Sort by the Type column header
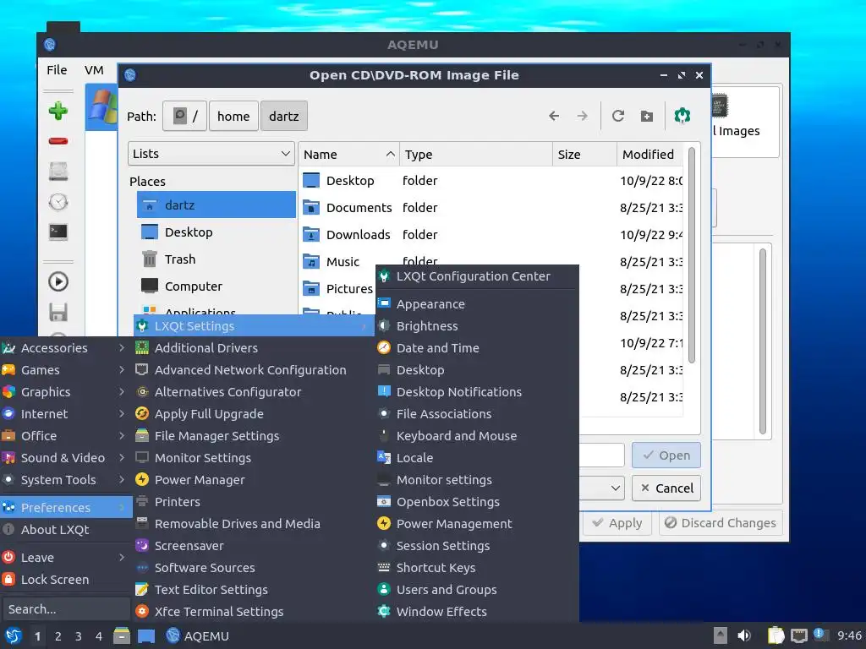Image resolution: width=866 pixels, height=649 pixels. coord(475,154)
